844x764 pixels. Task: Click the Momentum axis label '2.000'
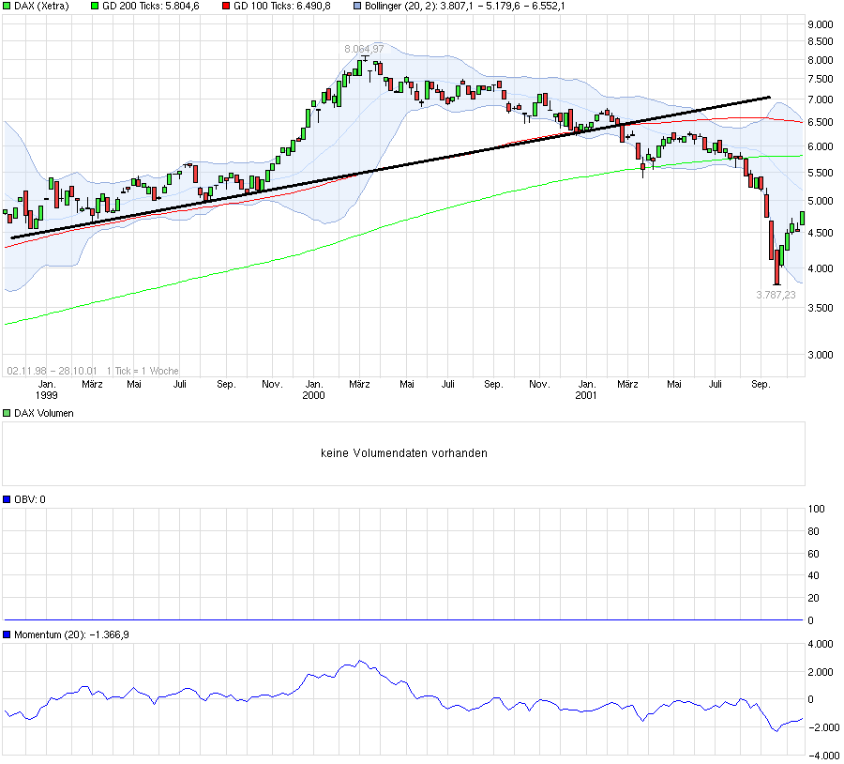pos(821,672)
